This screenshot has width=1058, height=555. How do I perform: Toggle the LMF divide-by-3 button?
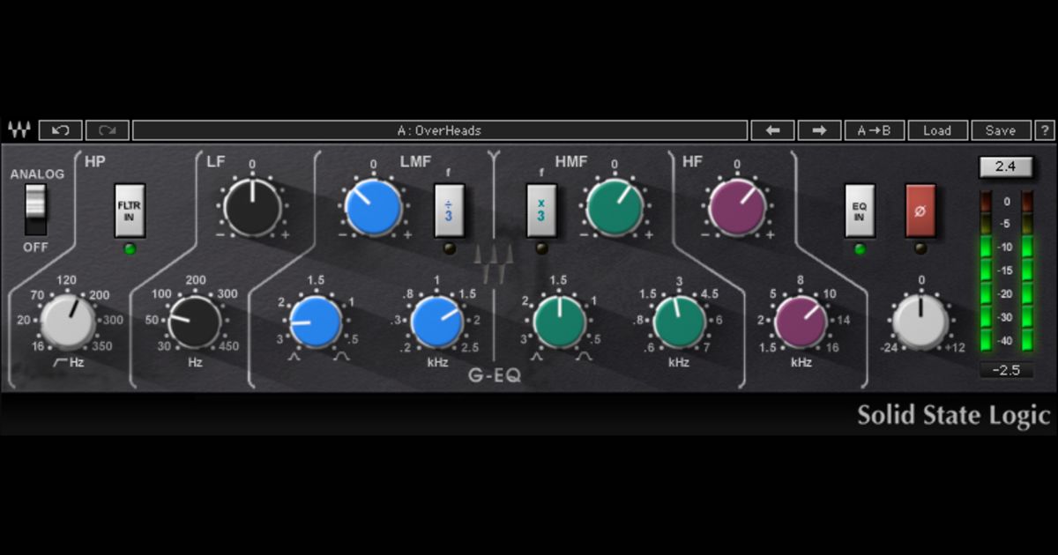tap(450, 211)
